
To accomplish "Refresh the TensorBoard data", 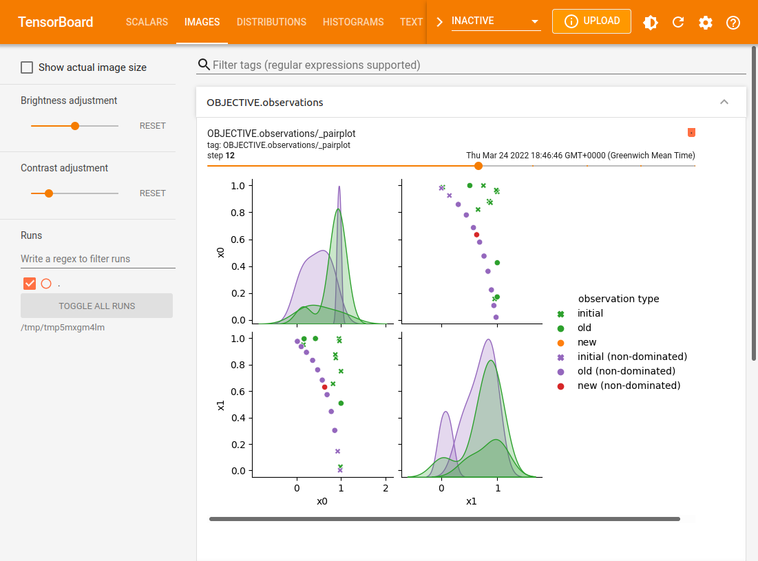I will (678, 21).
